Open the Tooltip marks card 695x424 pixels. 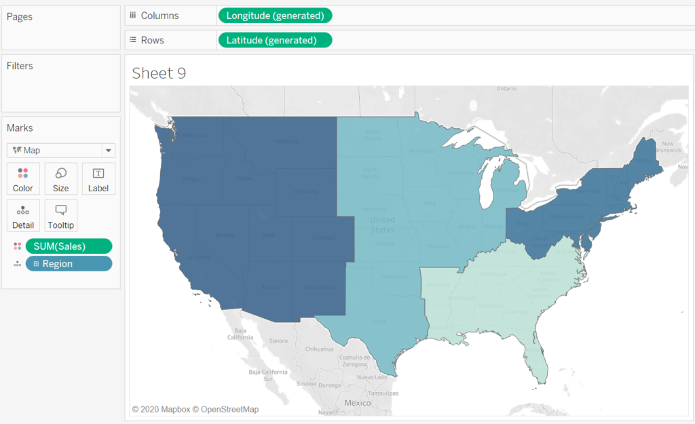pos(60,216)
